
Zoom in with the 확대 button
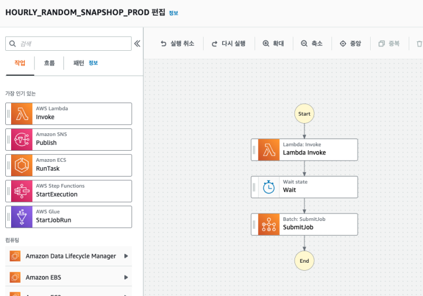tap(273, 43)
